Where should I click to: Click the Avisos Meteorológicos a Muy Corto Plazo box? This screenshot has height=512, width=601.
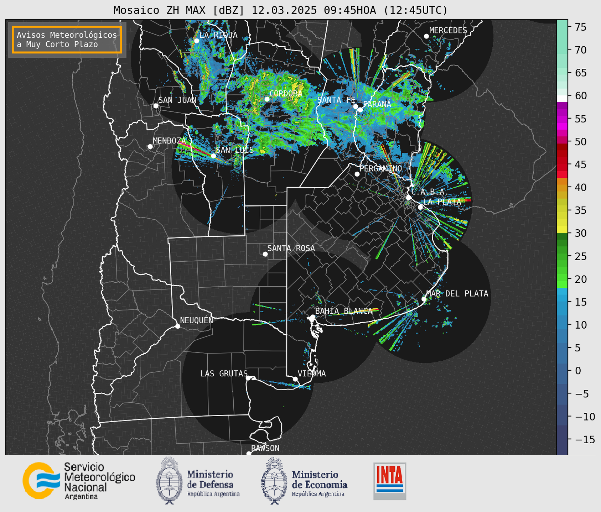click(x=67, y=40)
